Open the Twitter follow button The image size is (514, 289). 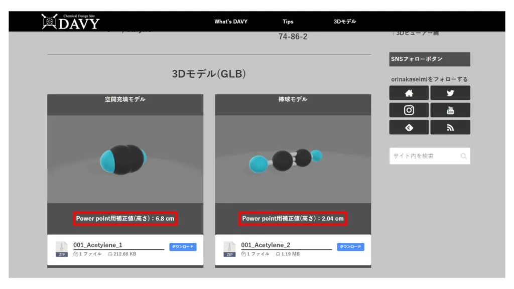[450, 93]
